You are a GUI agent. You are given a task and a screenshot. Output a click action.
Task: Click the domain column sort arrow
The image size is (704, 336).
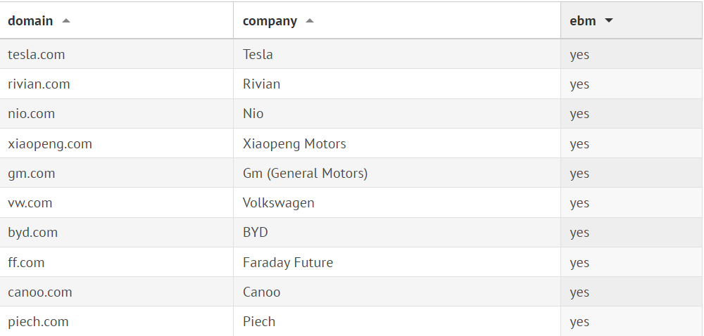coord(66,21)
